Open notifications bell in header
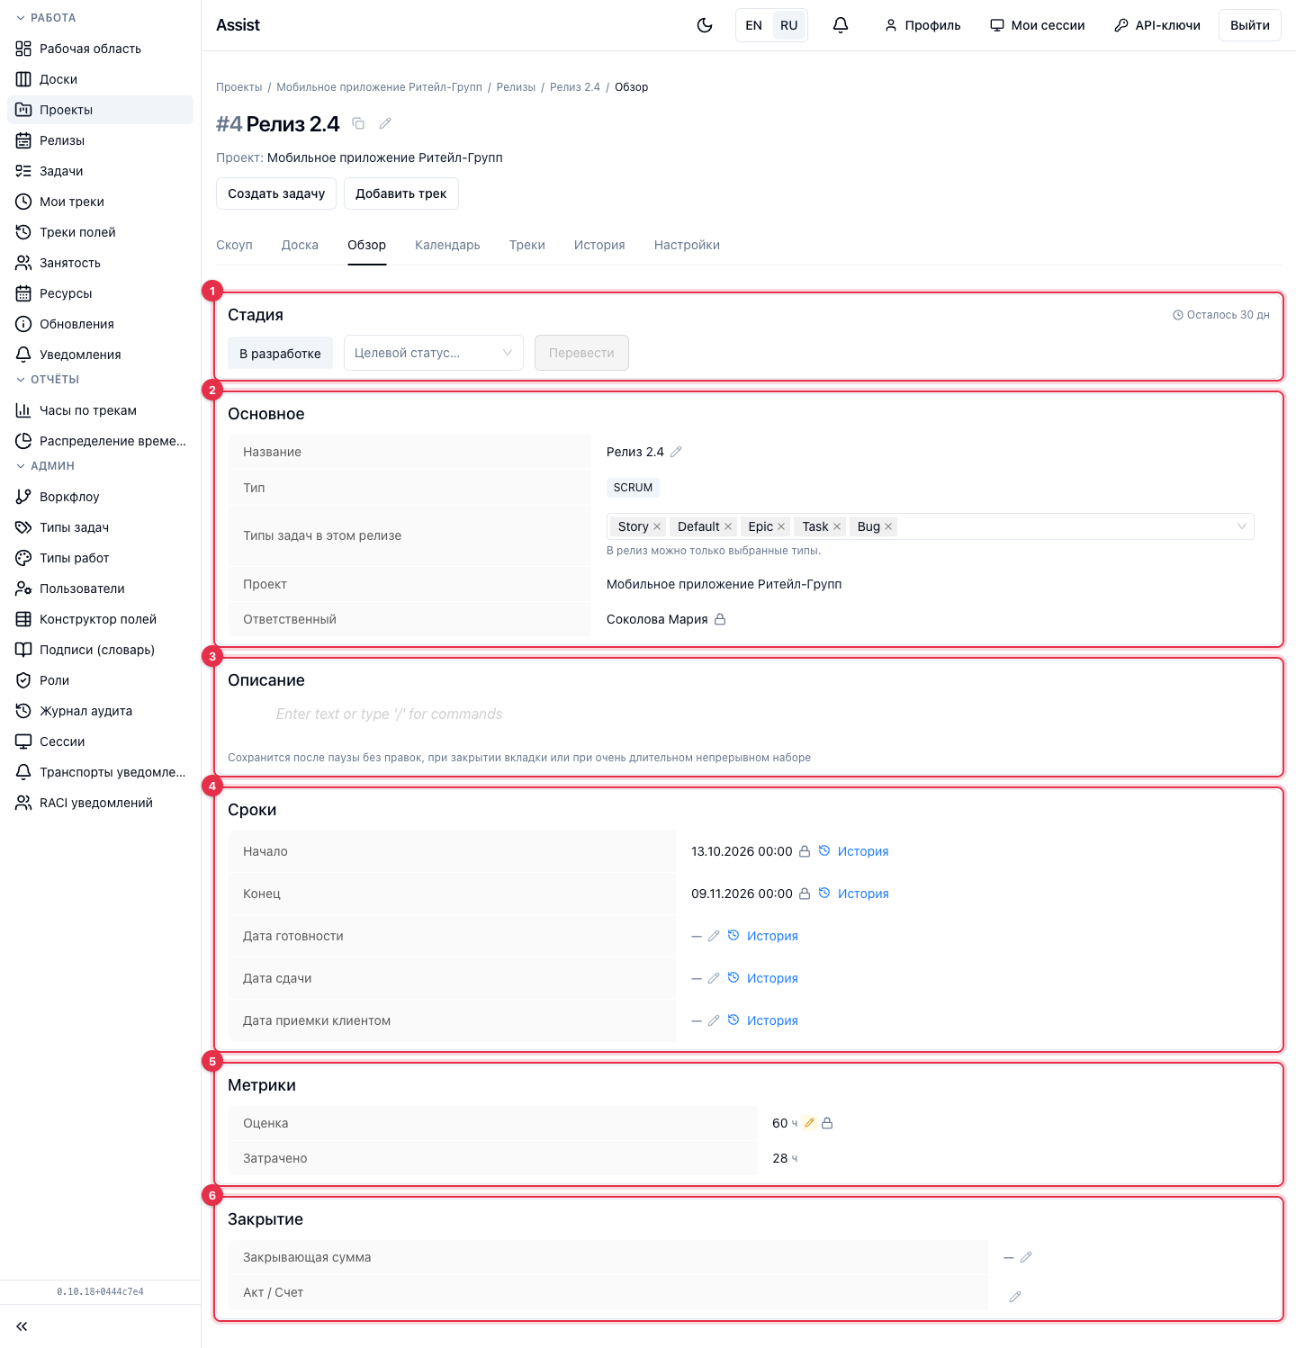 (x=841, y=25)
